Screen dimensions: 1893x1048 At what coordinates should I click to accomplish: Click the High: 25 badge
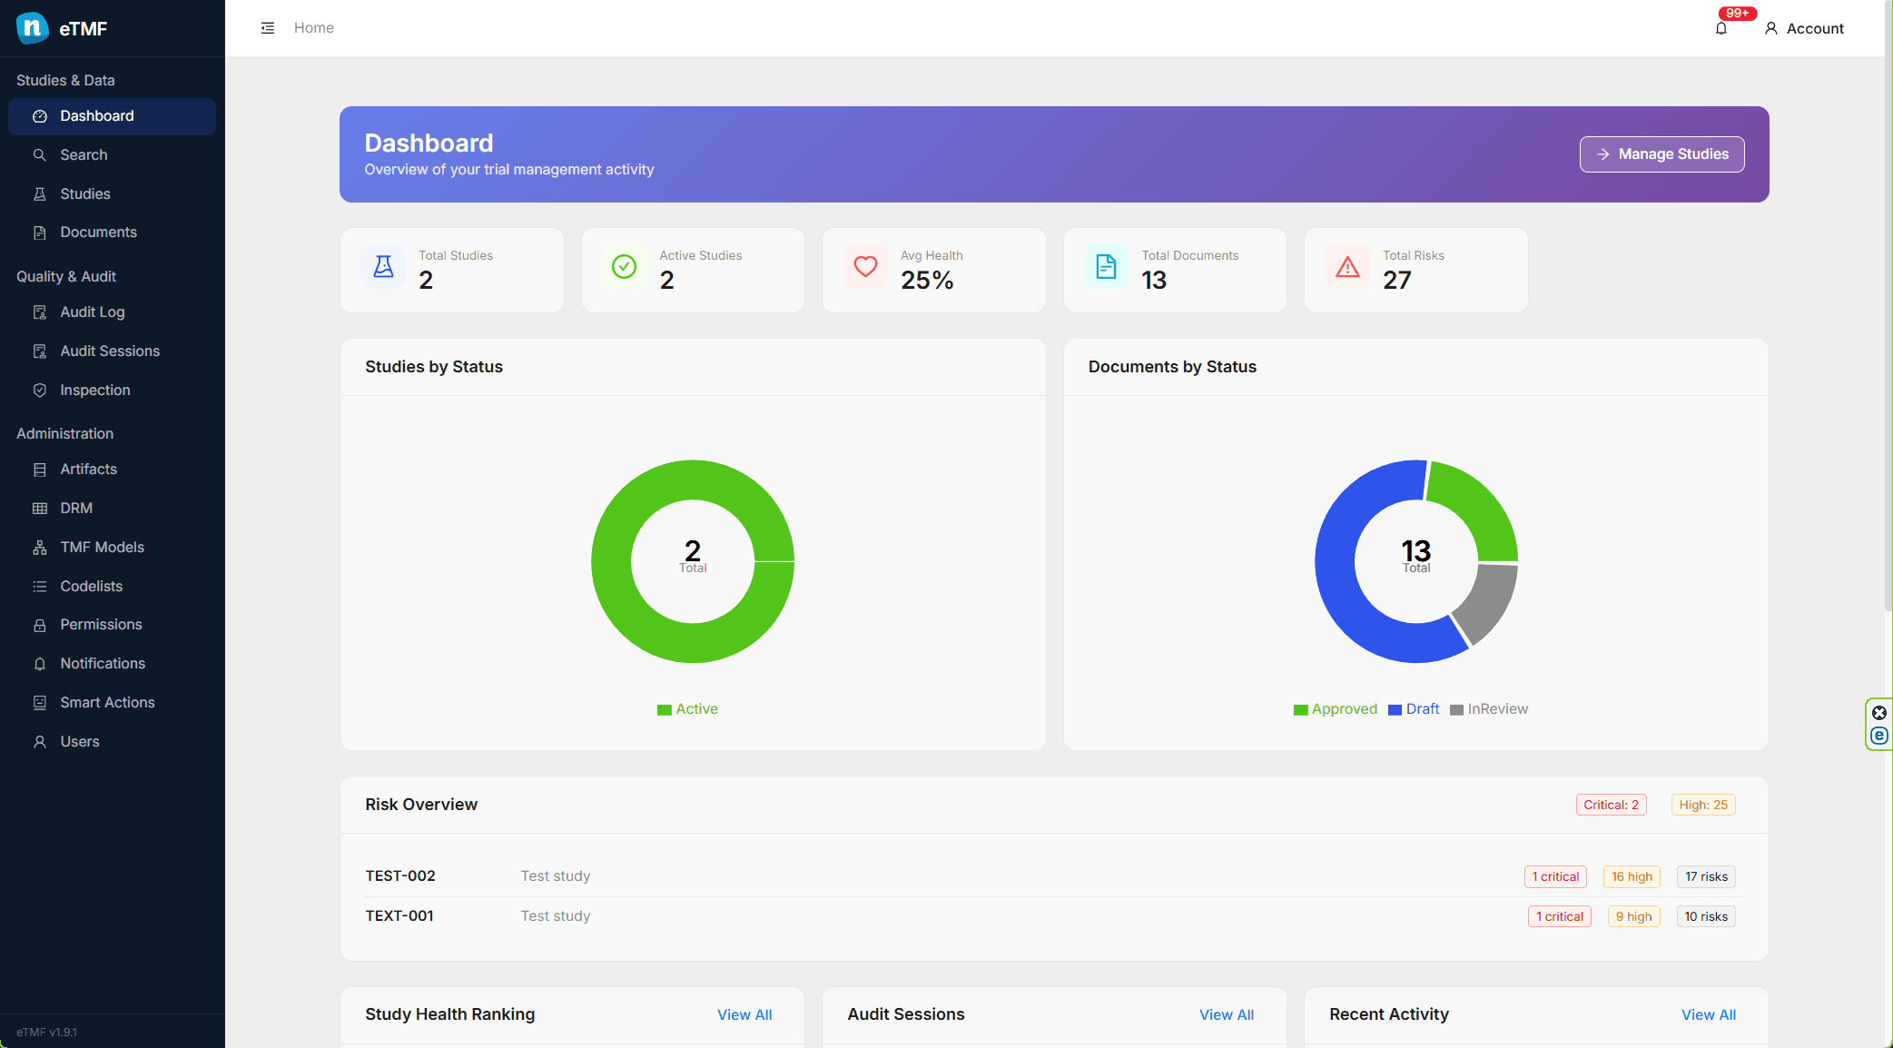1703,806
